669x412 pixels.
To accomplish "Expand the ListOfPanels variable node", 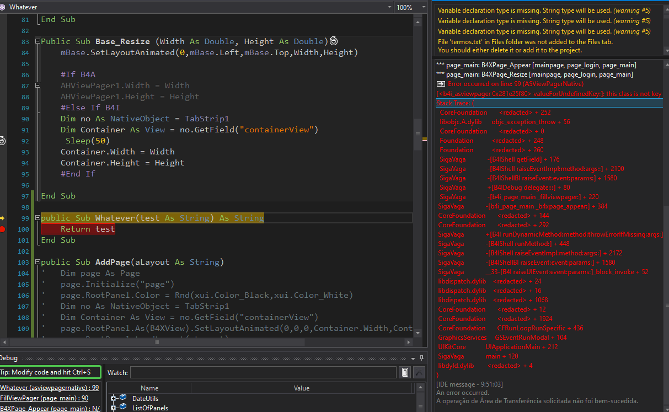I will (x=113, y=408).
